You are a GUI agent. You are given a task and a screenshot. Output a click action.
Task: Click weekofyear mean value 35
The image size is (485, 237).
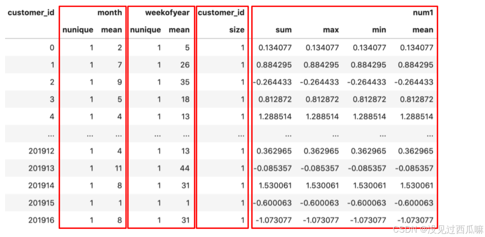(185, 82)
